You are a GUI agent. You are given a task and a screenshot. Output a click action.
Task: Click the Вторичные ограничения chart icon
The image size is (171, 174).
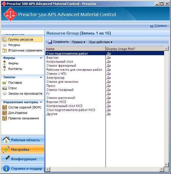[x=5, y=50]
